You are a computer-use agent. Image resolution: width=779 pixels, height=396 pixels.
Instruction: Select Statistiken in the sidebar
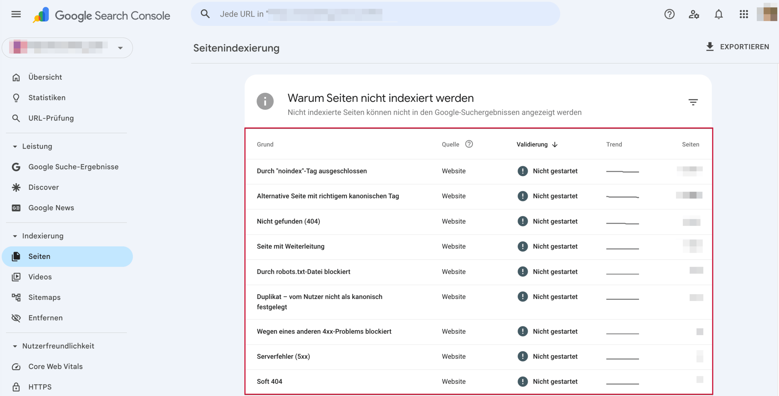click(x=47, y=97)
